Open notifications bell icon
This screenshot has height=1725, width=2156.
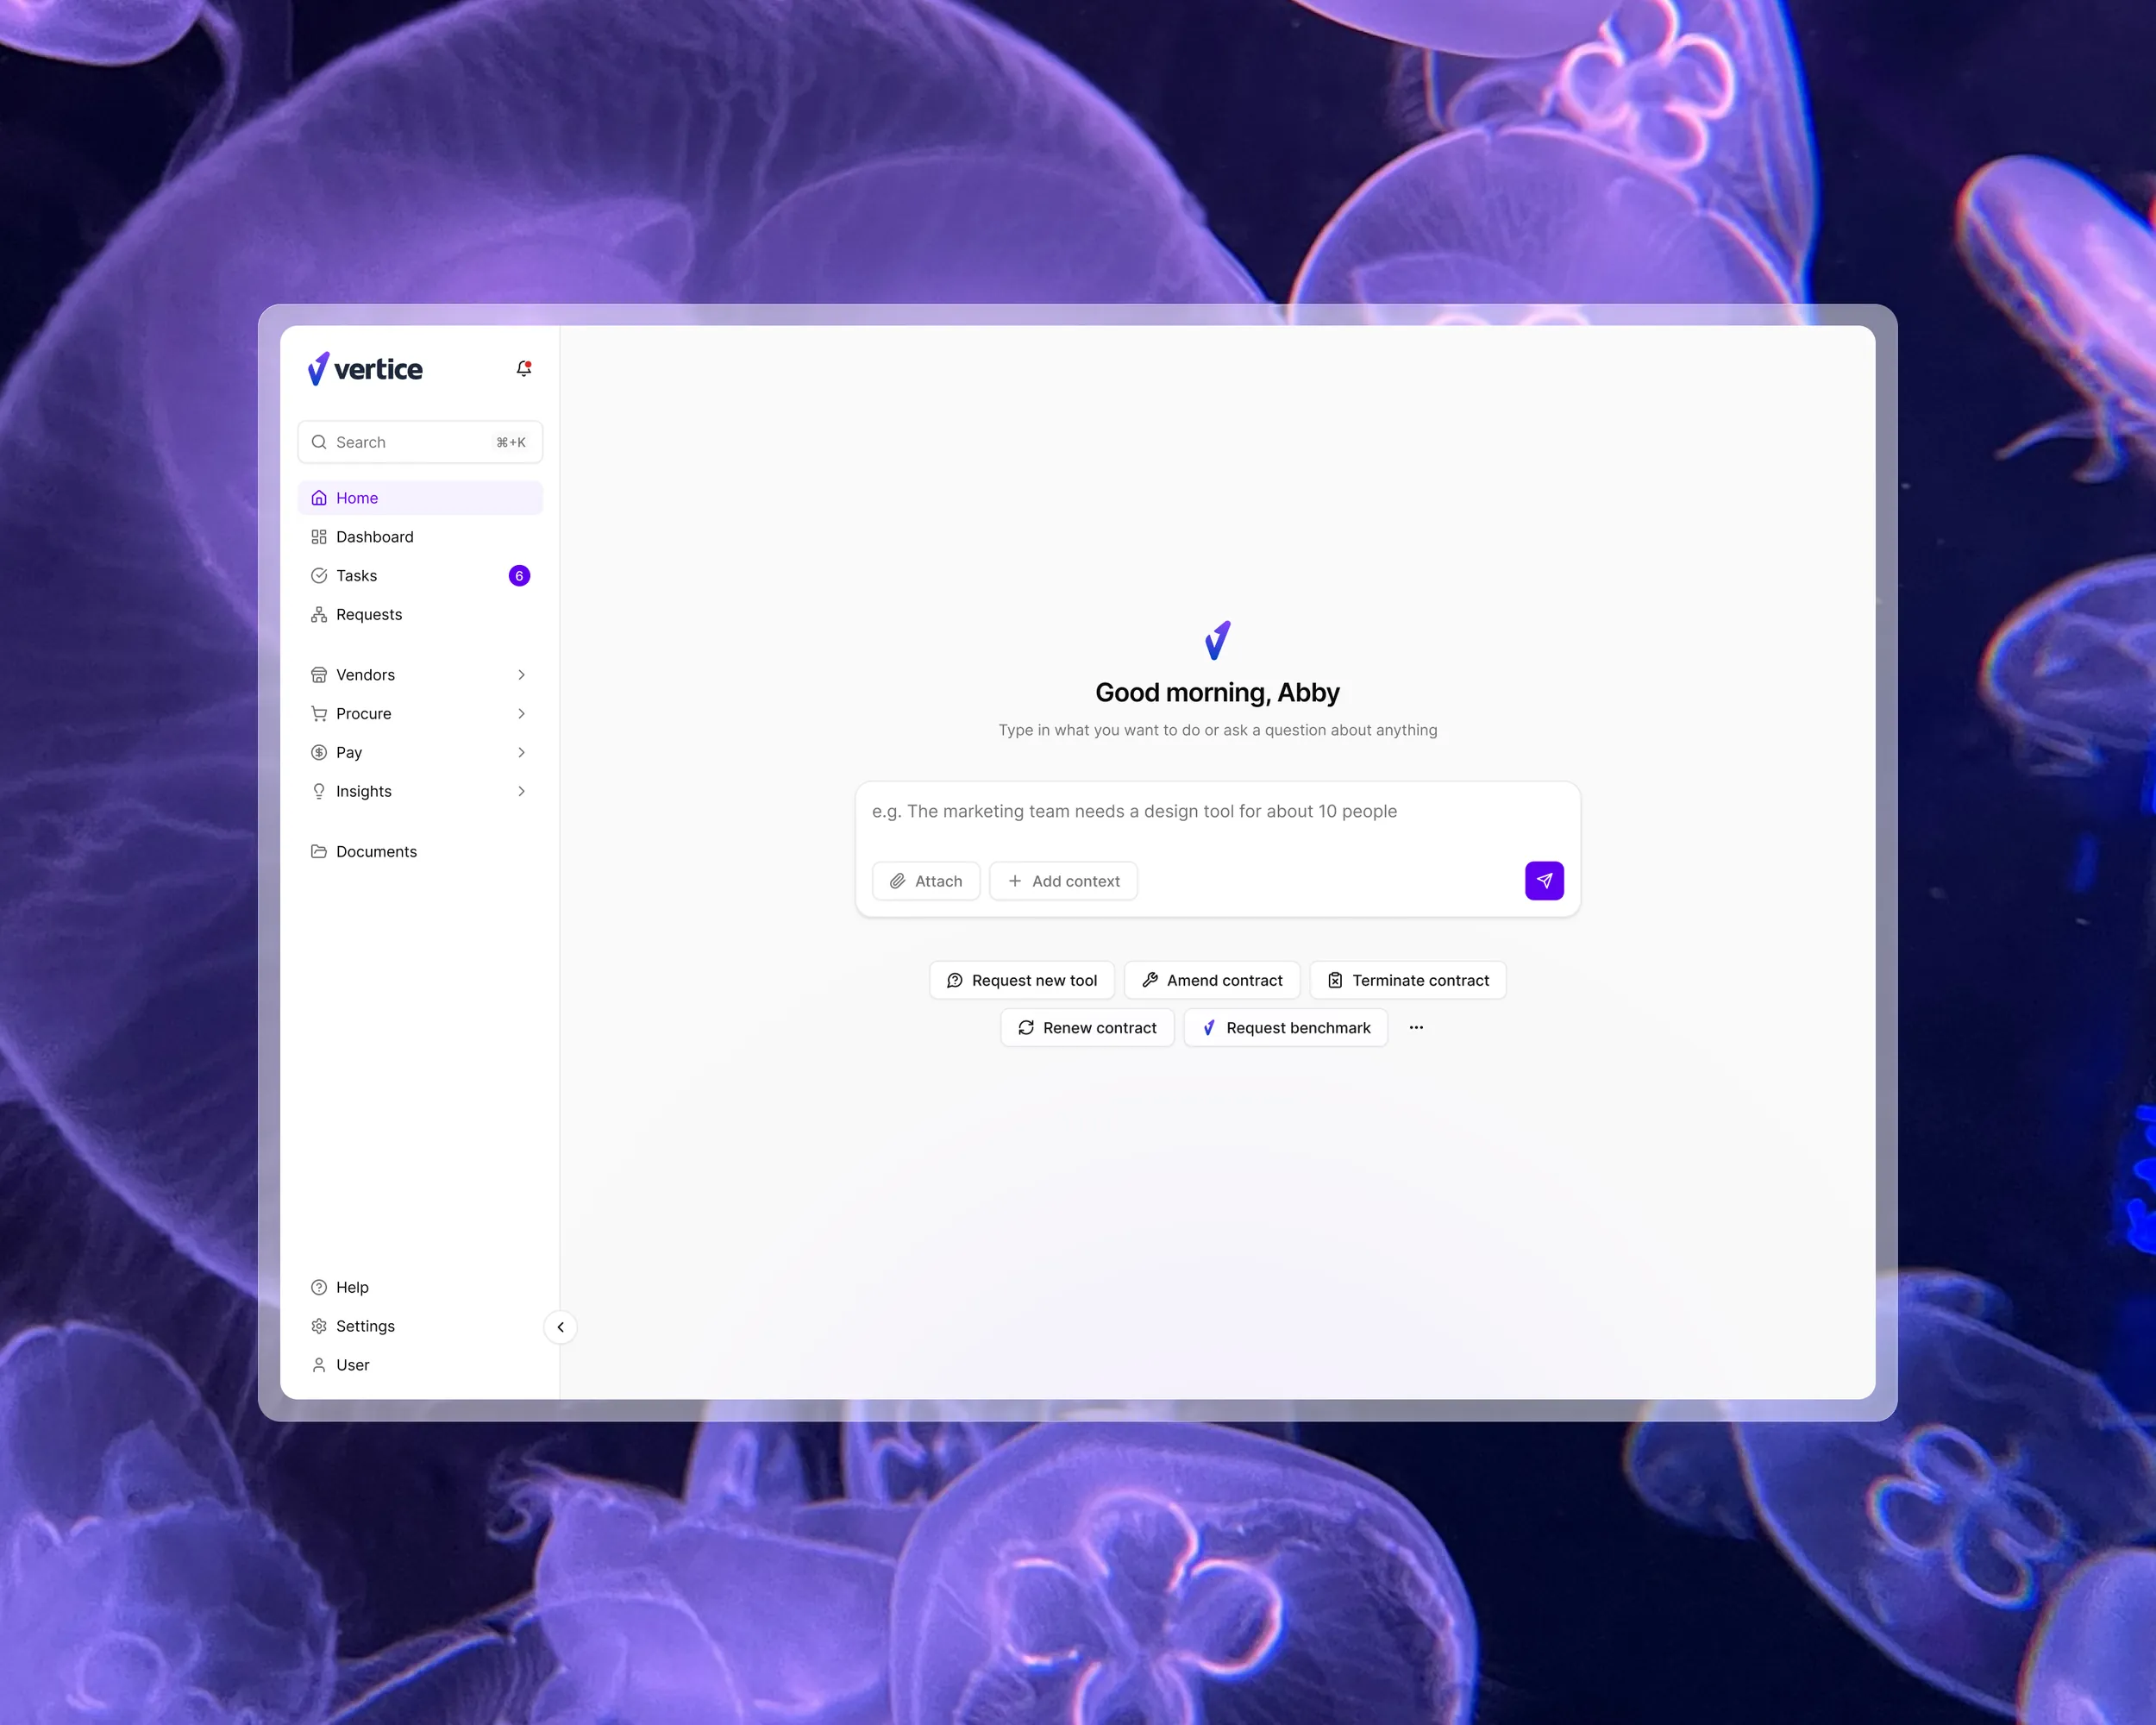pos(523,368)
